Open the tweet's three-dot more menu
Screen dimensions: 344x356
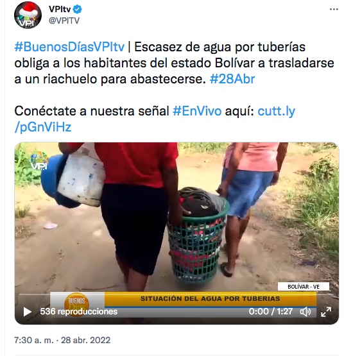[x=334, y=10]
